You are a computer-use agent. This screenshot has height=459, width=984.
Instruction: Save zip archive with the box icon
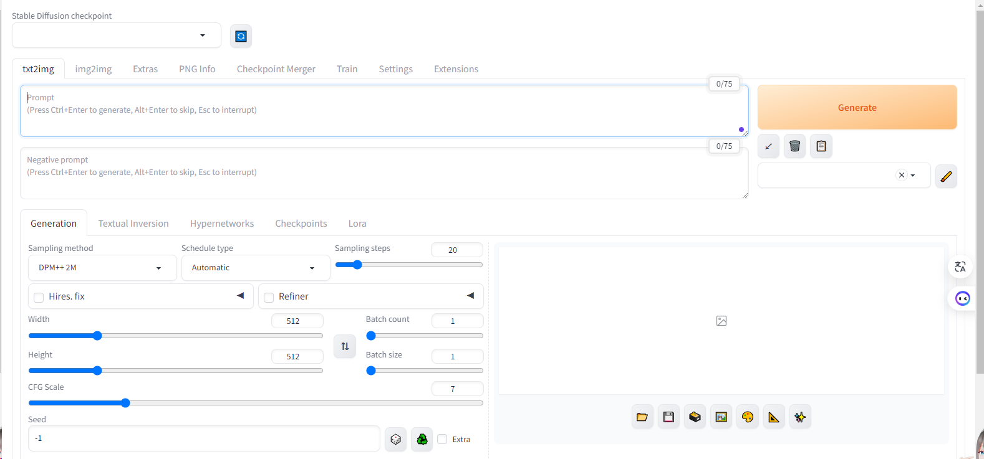click(x=695, y=417)
